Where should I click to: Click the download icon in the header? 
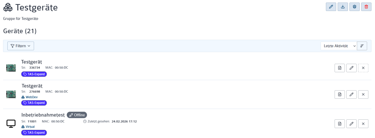tap(343, 7)
